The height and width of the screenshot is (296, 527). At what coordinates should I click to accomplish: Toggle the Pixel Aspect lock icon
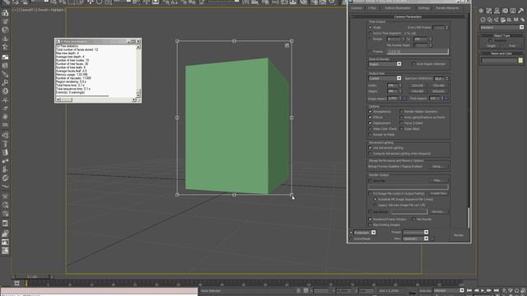point(446,99)
